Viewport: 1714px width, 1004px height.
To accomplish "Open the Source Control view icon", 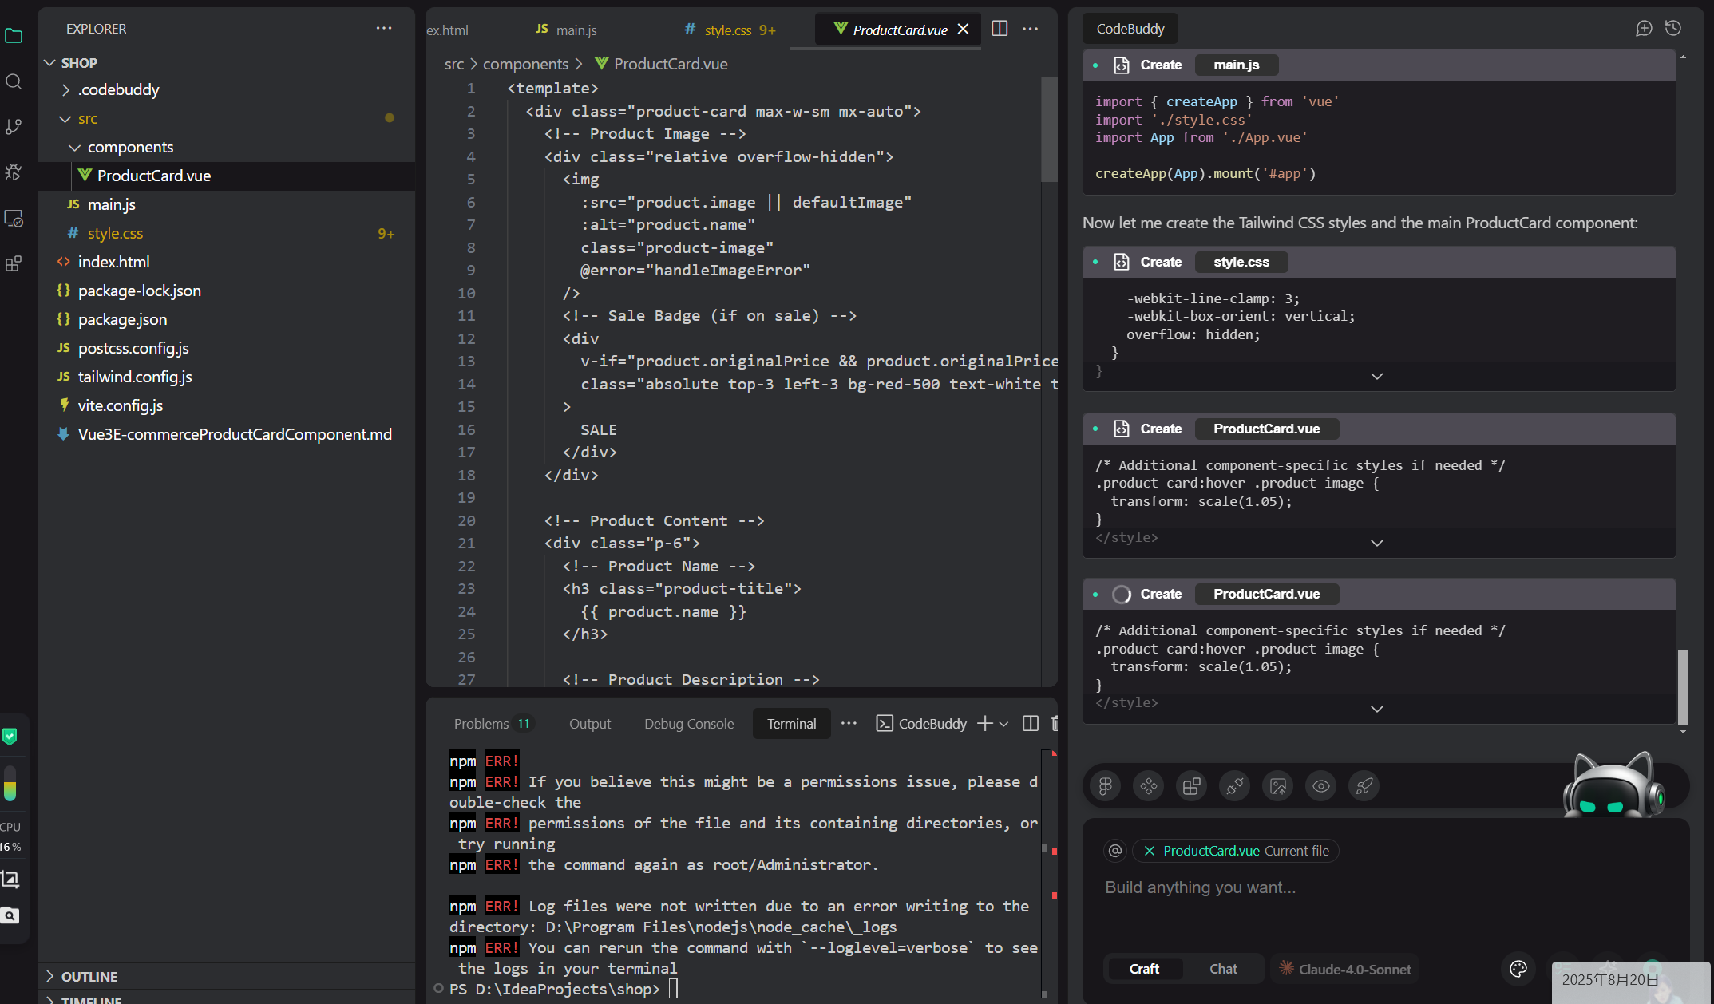I will click(14, 127).
